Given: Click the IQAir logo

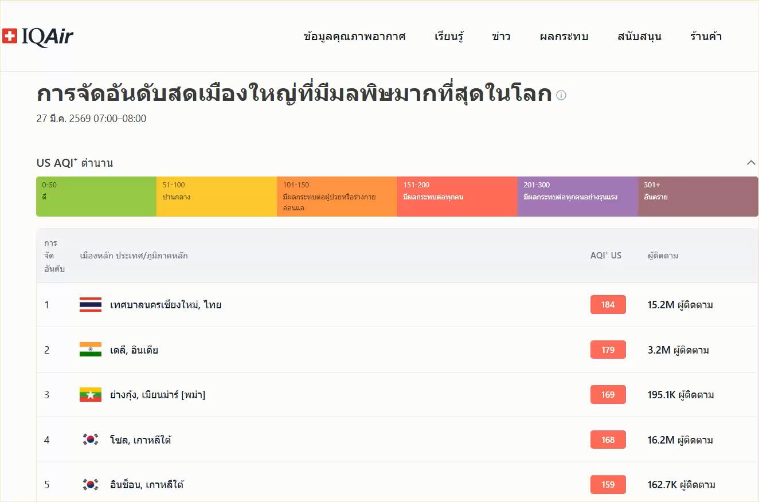Looking at the screenshot, I should click(38, 37).
